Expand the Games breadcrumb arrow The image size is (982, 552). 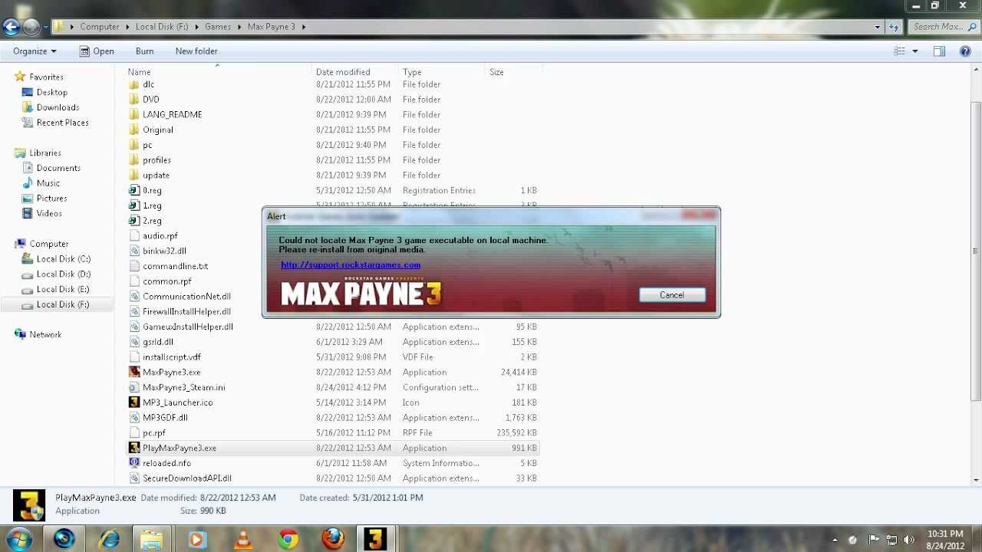point(238,27)
